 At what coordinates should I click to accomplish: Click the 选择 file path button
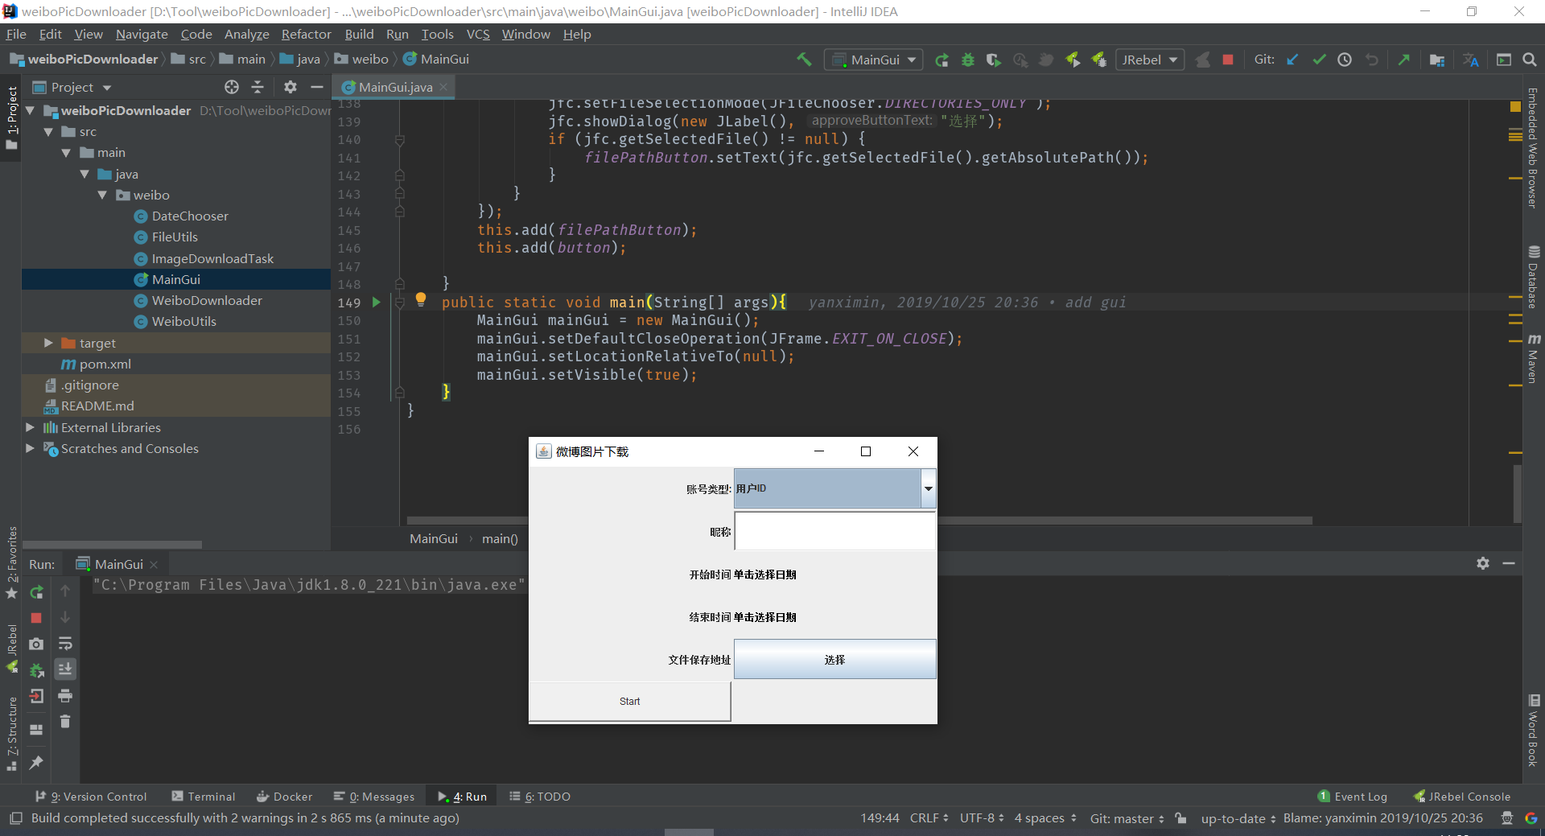(x=834, y=660)
